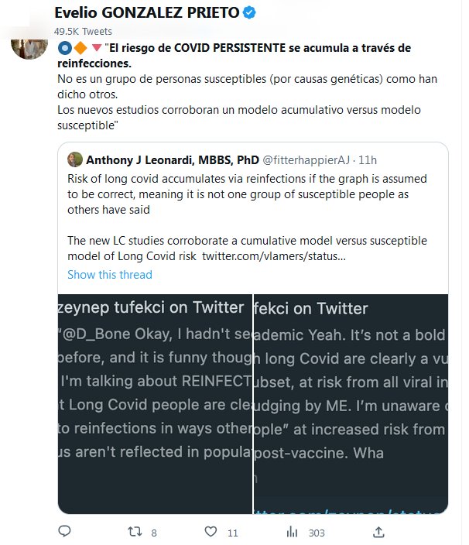
Task: Like the tweet with the heart icon
Action: coord(211,532)
